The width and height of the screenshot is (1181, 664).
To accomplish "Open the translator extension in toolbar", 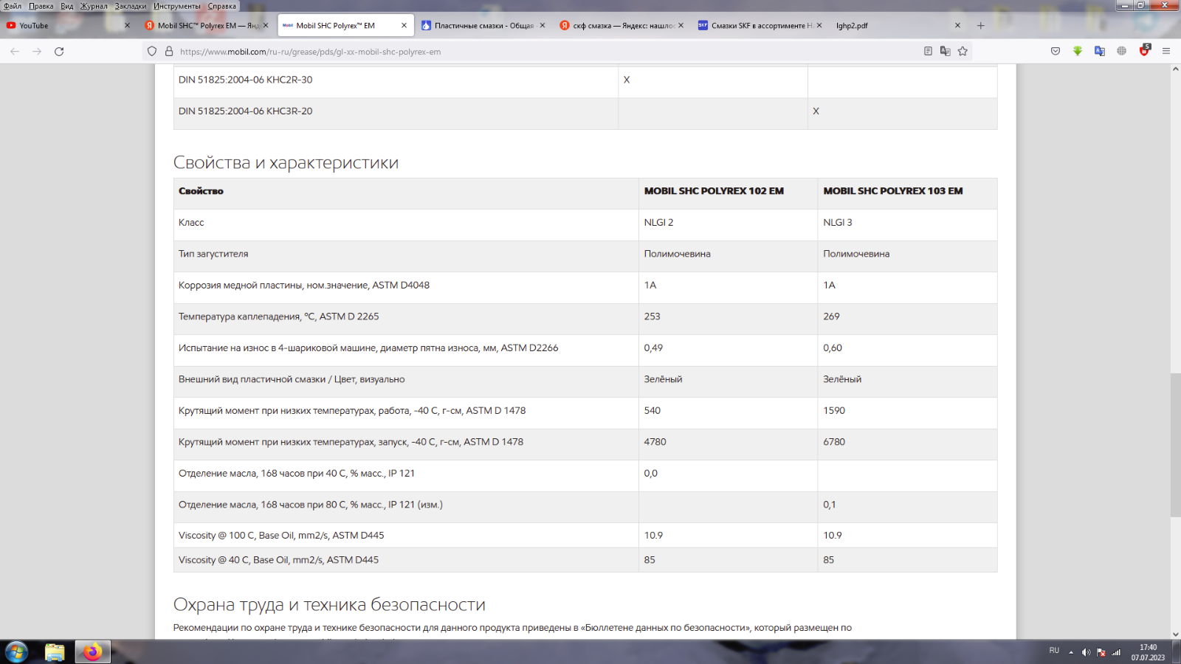I will point(1100,52).
